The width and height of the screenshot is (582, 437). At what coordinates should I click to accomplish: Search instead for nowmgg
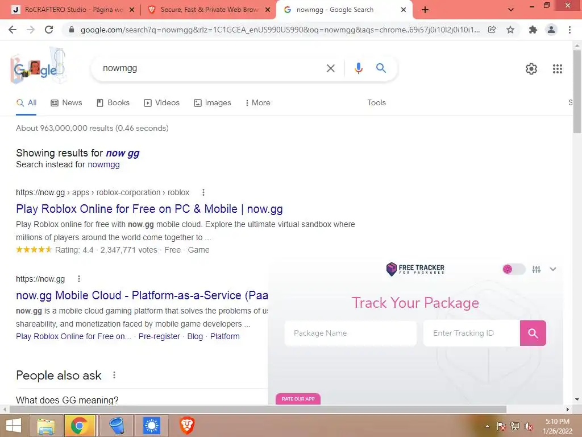(x=103, y=164)
